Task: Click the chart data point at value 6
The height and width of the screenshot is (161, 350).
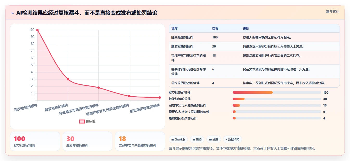Action: pyautogui.click(x=129, y=96)
